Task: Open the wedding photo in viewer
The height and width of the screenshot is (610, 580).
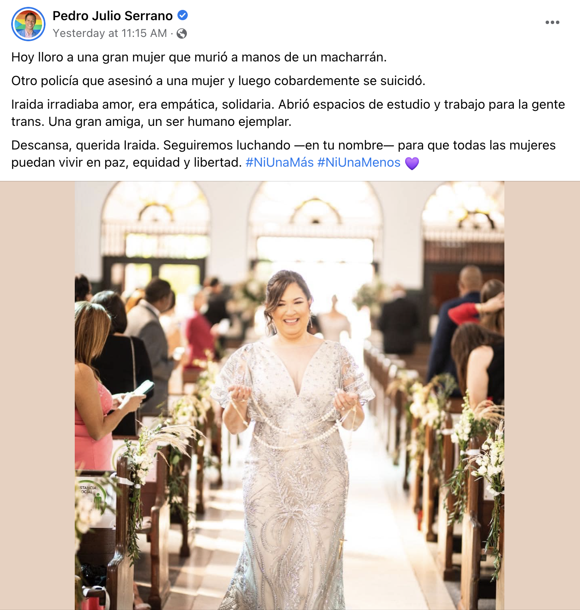Action: pos(290,395)
